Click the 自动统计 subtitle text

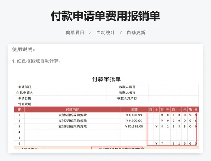[x=105, y=33]
